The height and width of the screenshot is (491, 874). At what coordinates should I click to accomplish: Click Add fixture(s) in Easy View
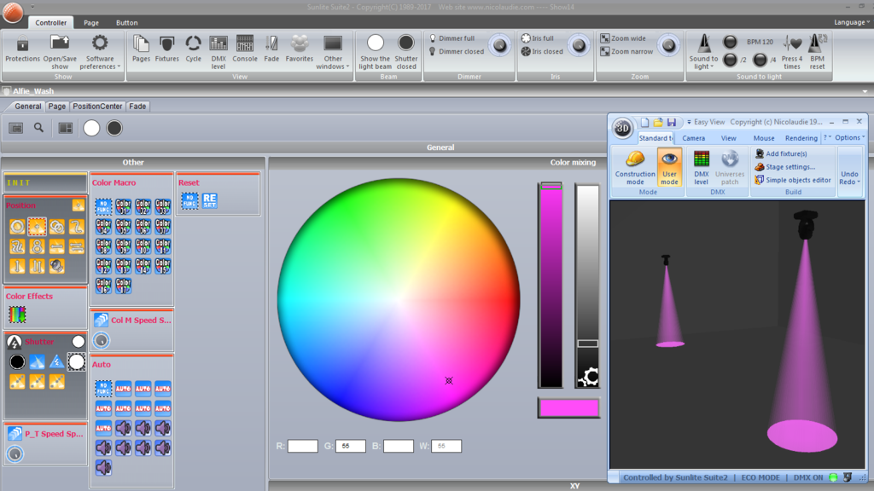click(x=780, y=153)
